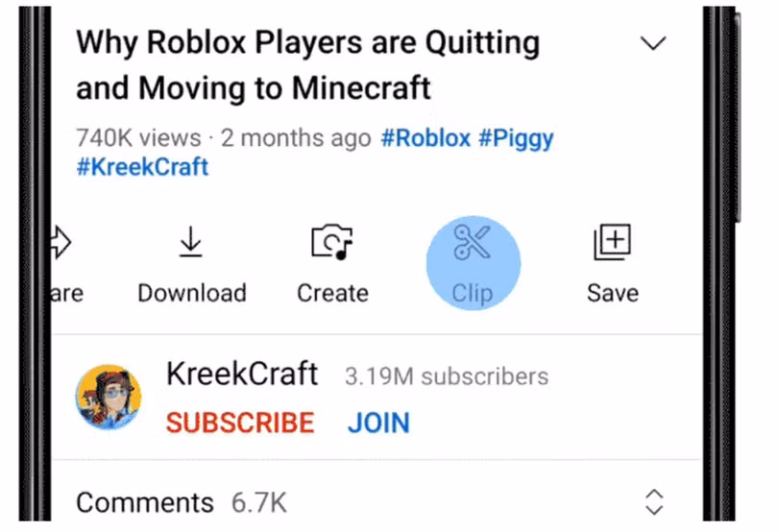Screen dimensions: 778x532
Task: Tap the partially visible Share arrow icon
Action: [x=61, y=242]
